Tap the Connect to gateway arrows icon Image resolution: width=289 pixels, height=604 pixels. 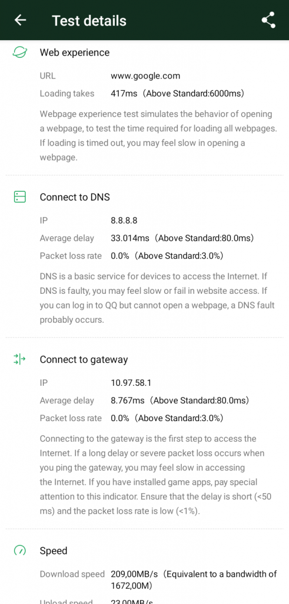[x=19, y=359]
